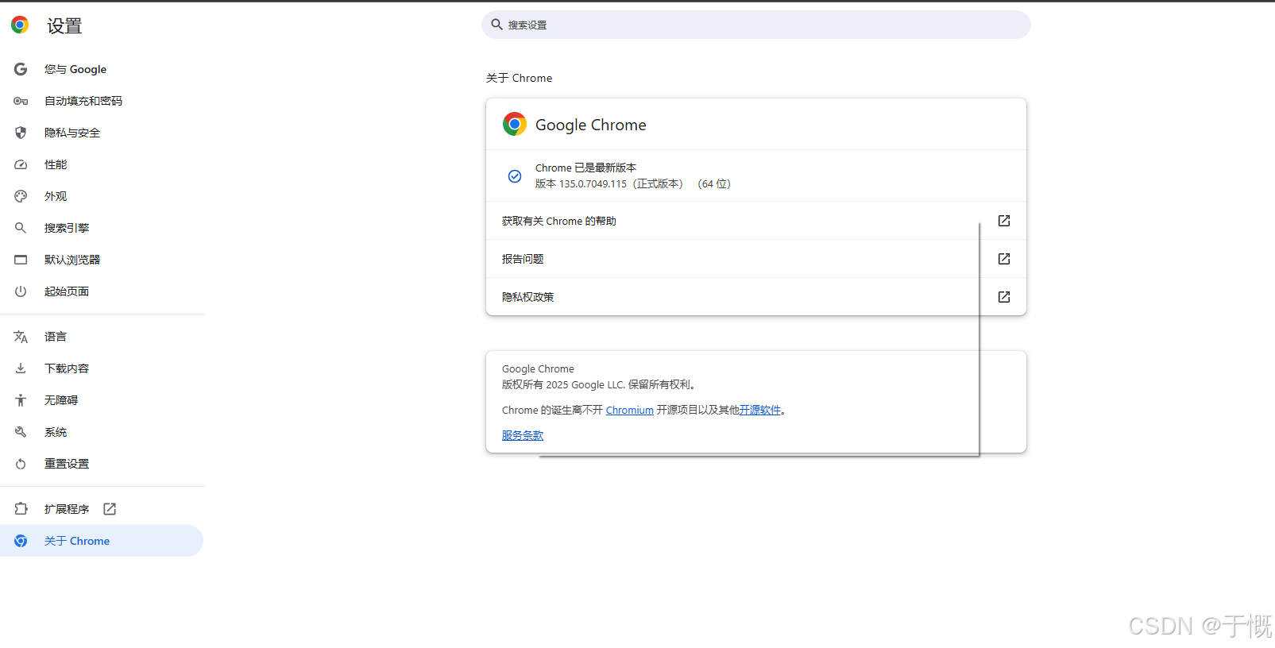1275x648 pixels.
Task: Click the 版权所有 2025 Google LLC text
Action: pos(600,384)
